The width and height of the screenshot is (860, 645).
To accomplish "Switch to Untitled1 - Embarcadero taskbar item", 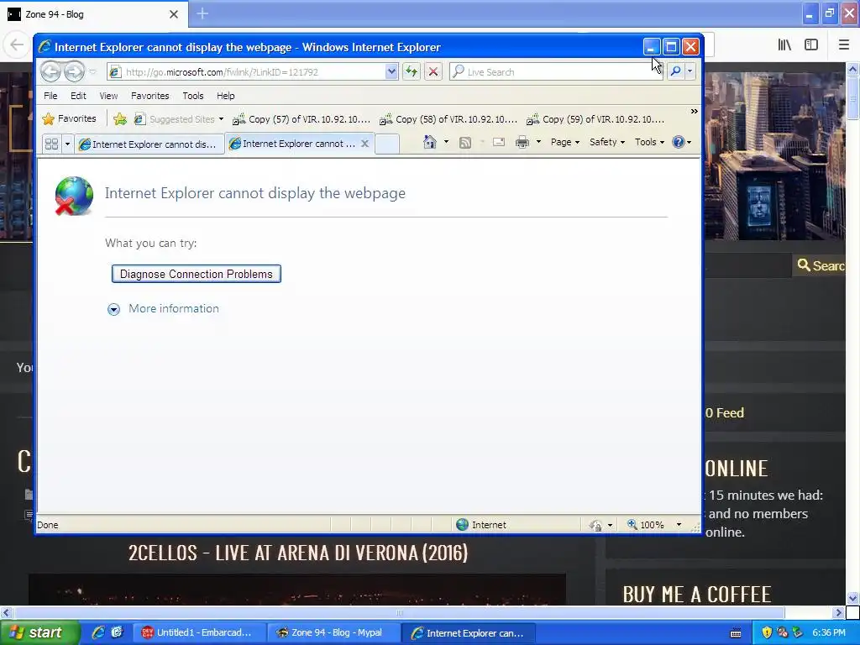I will [198, 633].
